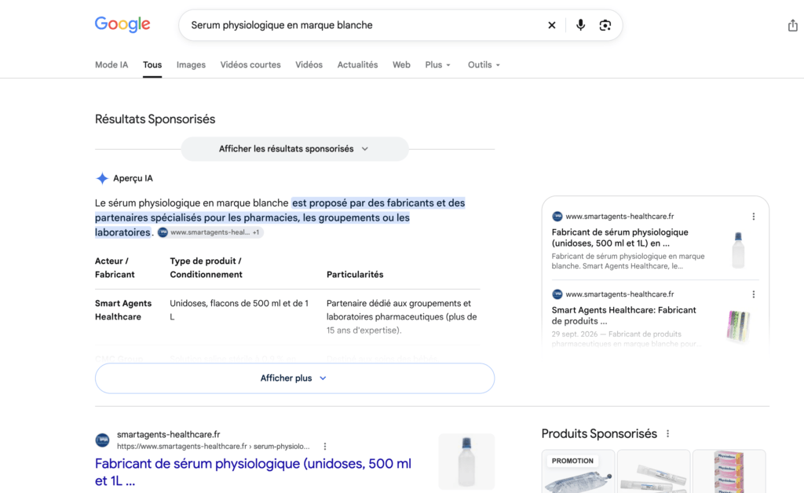The height and width of the screenshot is (493, 804).
Task: Click the smartagents-healthcare.fr result URL text
Action: (x=214, y=447)
